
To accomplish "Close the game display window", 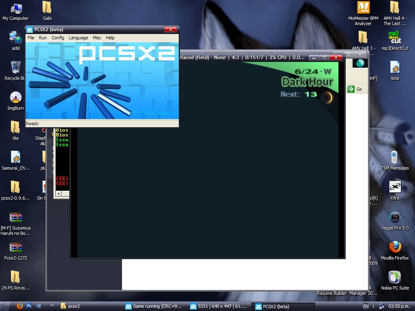I will click(336, 58).
